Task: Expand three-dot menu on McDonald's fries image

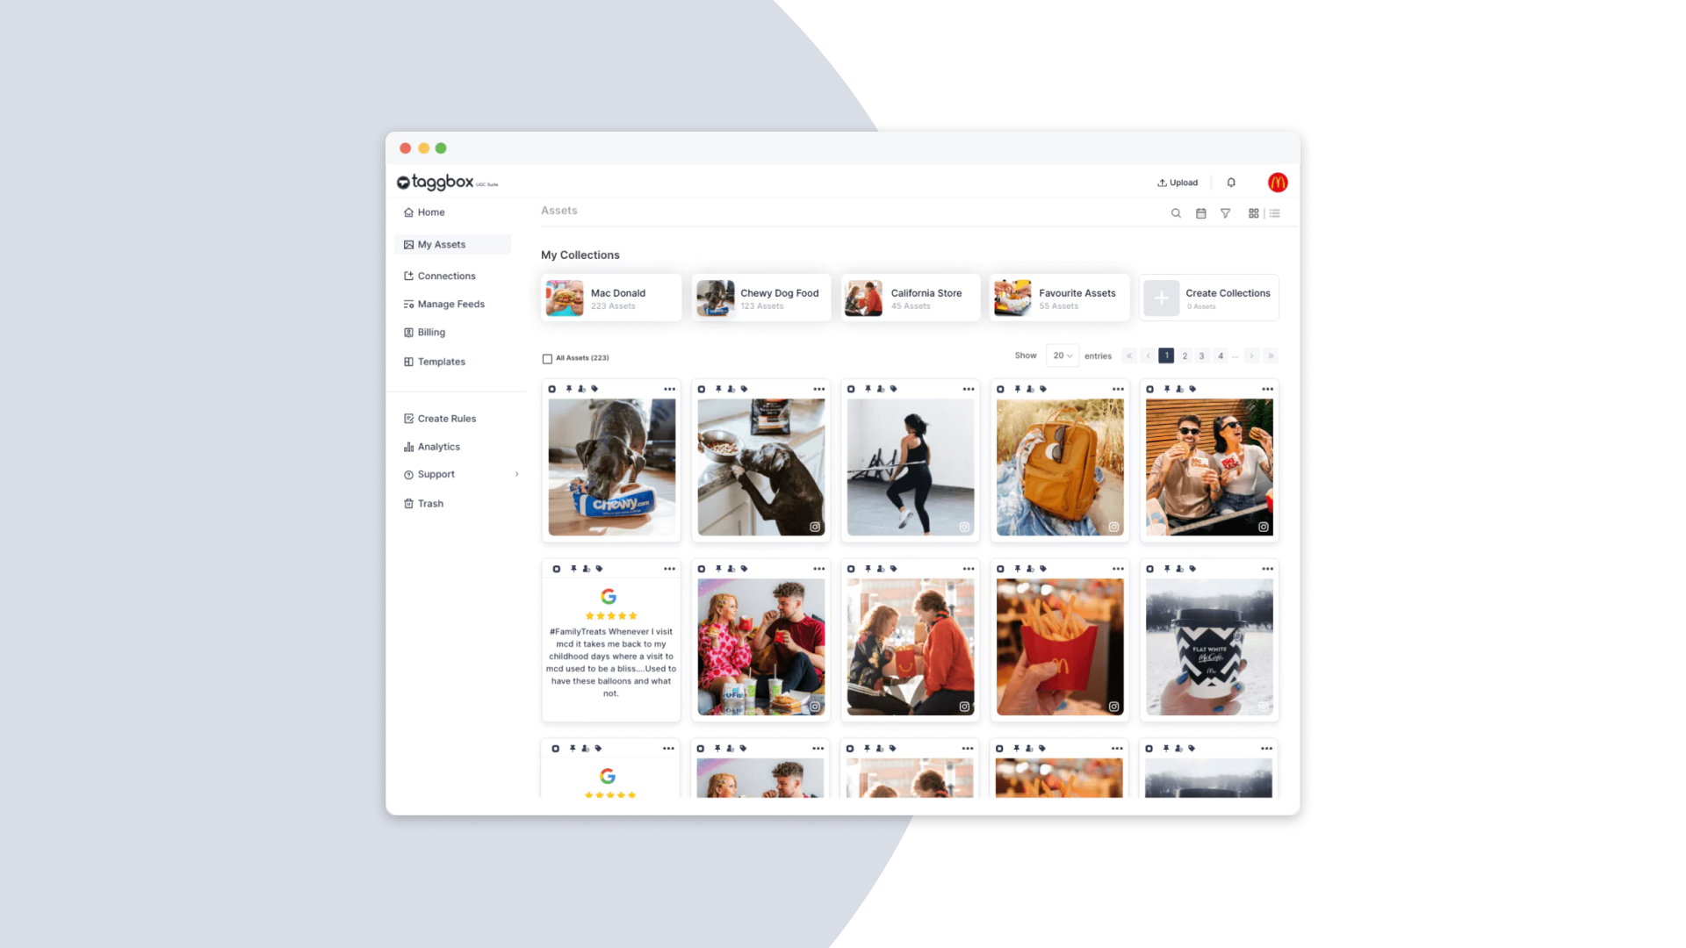Action: click(1118, 568)
